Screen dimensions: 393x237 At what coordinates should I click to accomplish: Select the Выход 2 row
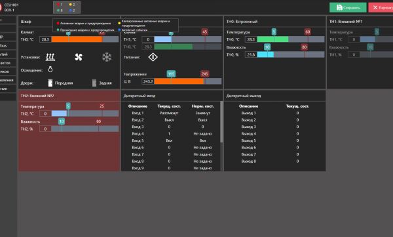(x=274, y=120)
